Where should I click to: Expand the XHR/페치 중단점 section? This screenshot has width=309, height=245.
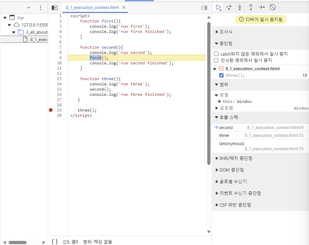217,158
